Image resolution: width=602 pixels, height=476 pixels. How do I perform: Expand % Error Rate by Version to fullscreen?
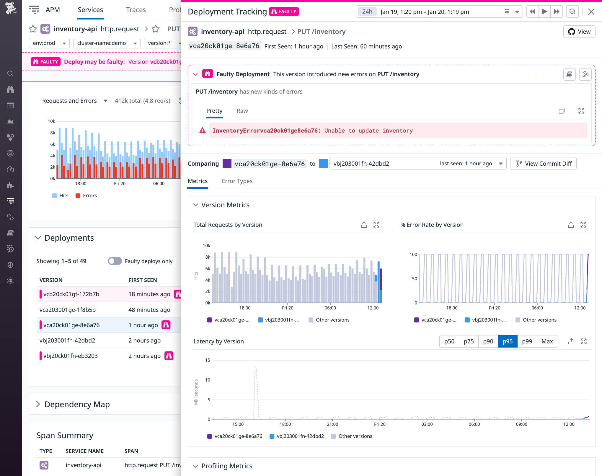(584, 225)
